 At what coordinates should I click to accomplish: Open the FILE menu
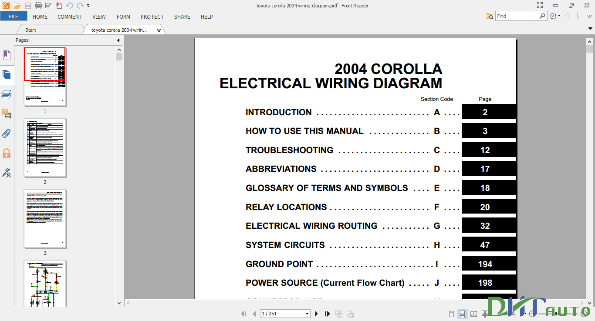point(14,17)
